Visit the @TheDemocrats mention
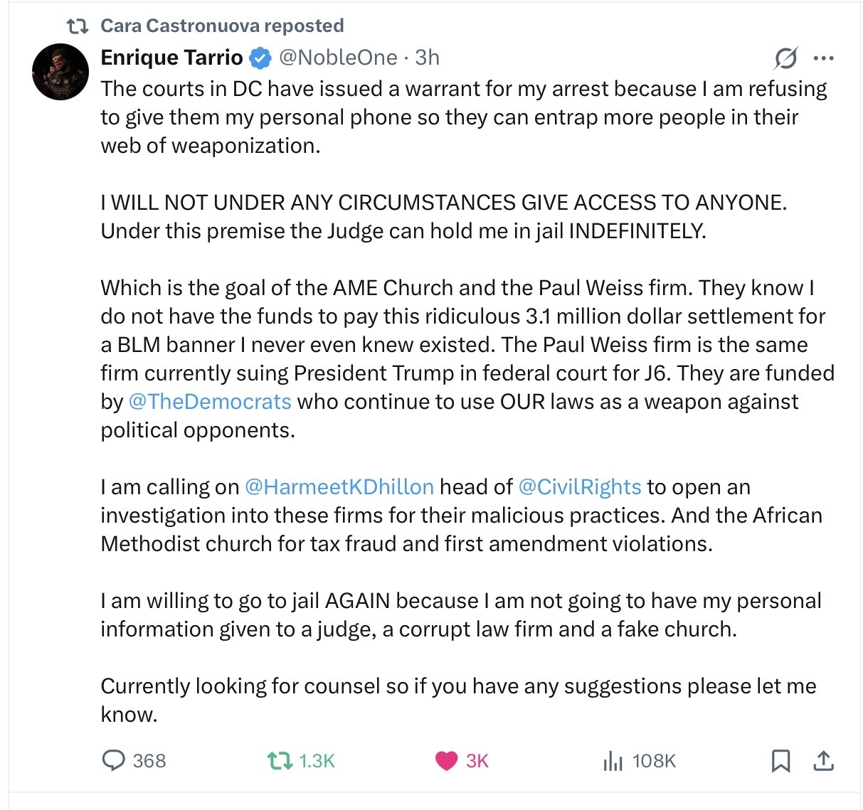 tap(210, 402)
